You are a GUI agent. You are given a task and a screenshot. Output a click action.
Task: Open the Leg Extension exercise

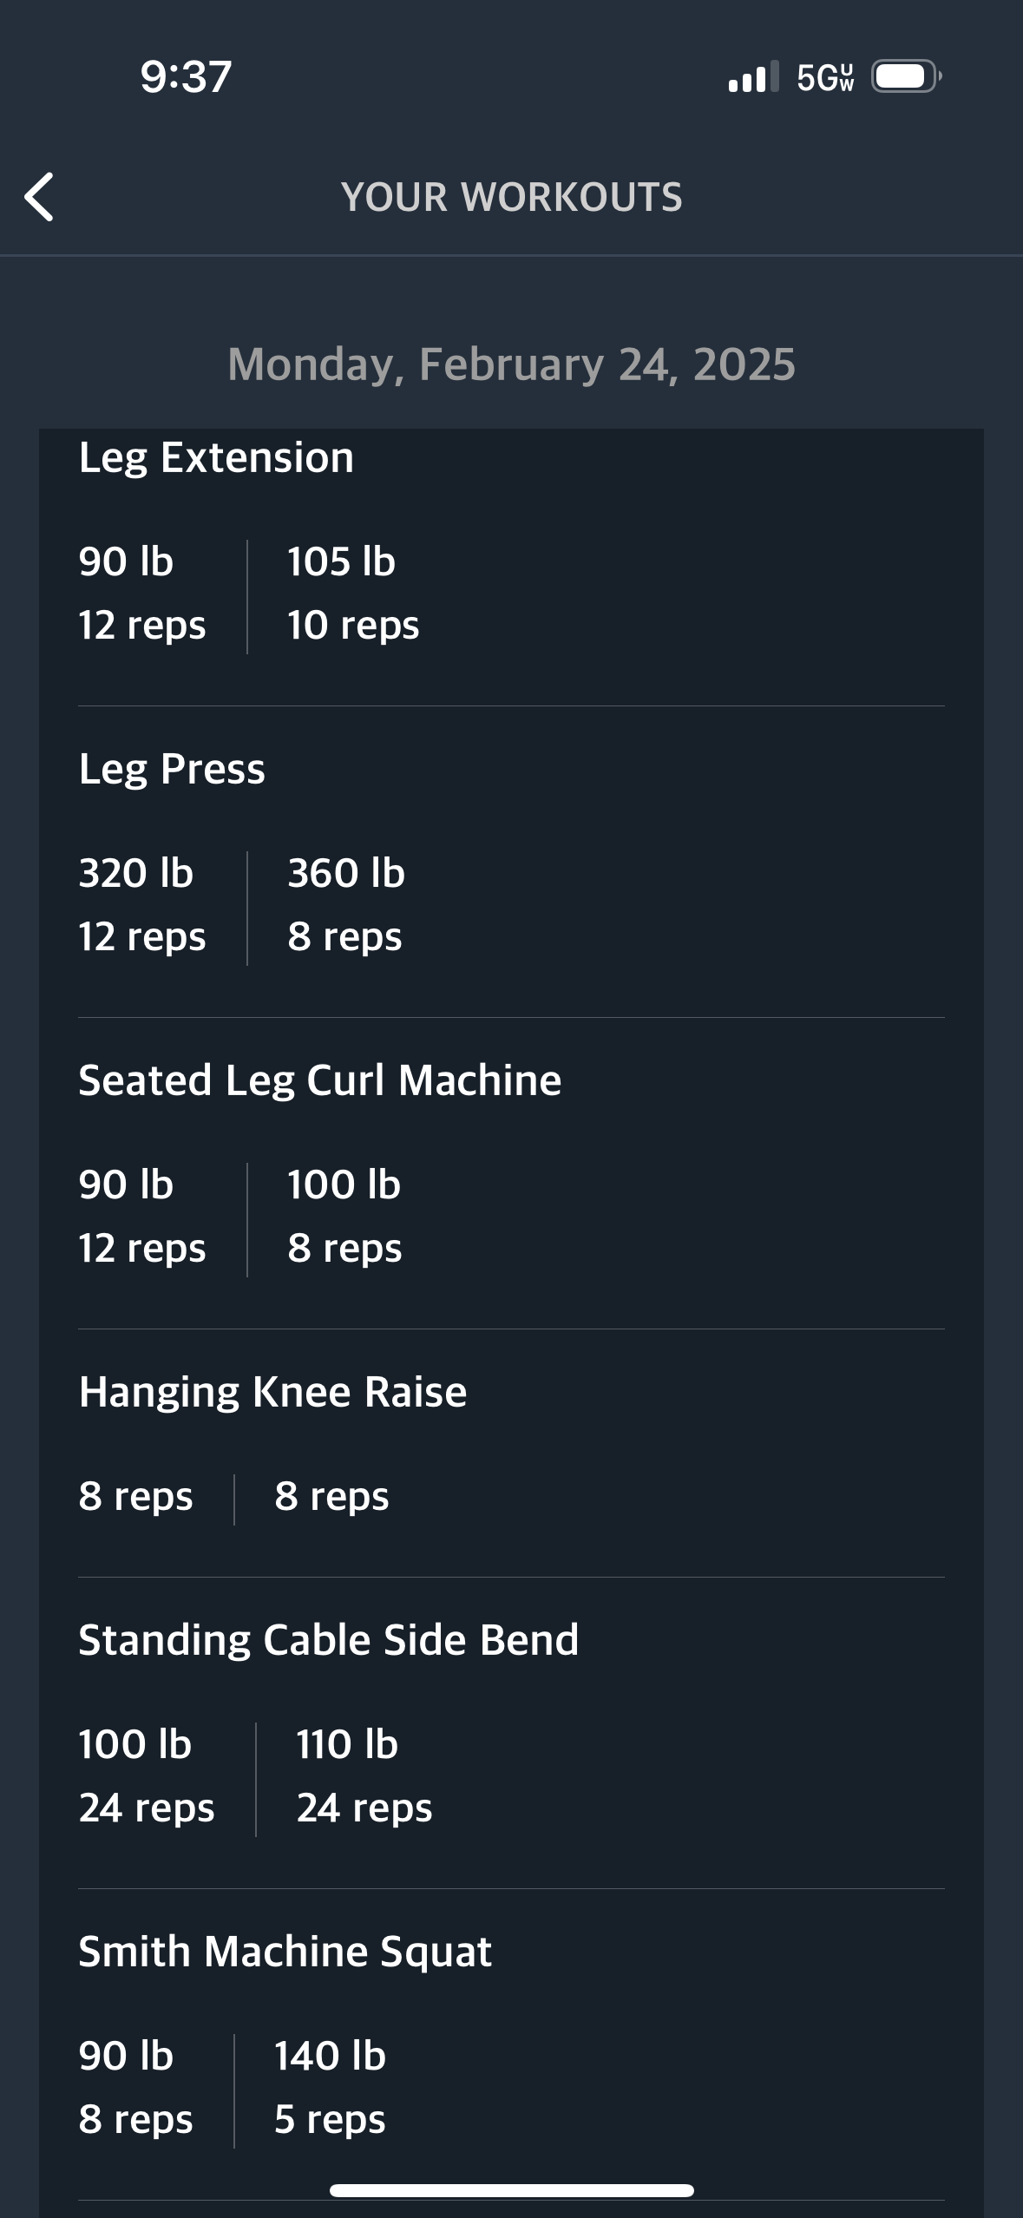pyautogui.click(x=216, y=458)
